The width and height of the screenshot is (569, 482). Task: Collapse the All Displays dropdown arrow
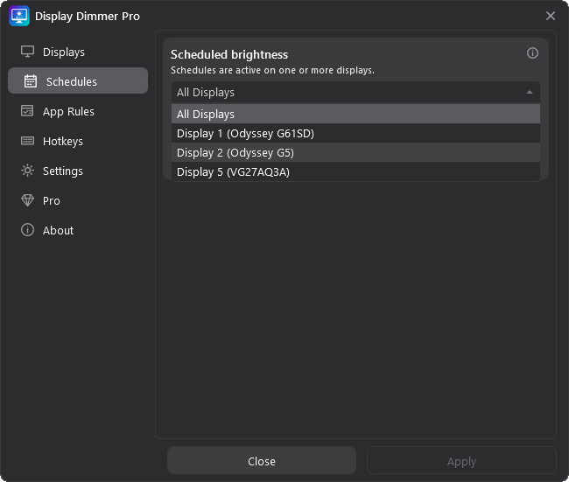(530, 93)
